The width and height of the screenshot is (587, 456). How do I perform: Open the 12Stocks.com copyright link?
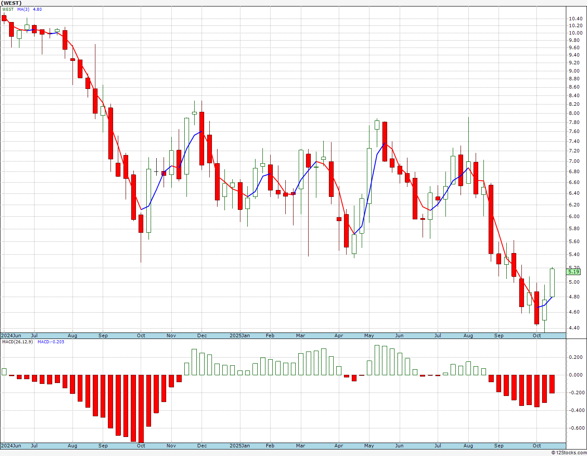pos(569,453)
